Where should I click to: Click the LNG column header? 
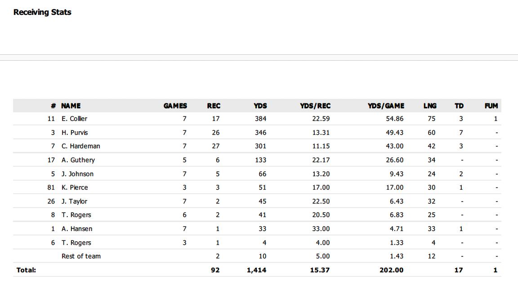[x=429, y=106]
